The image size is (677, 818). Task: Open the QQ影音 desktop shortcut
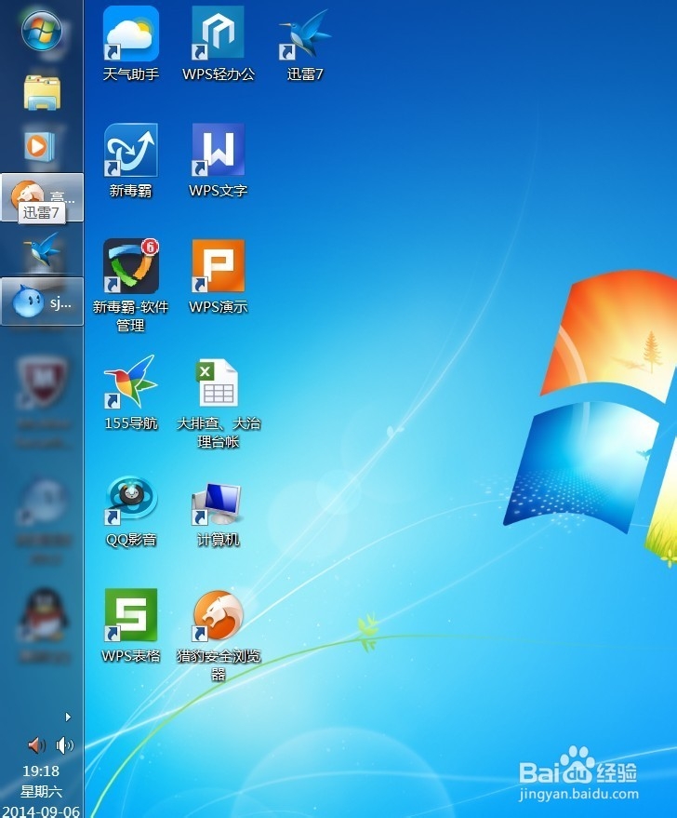coord(131,511)
